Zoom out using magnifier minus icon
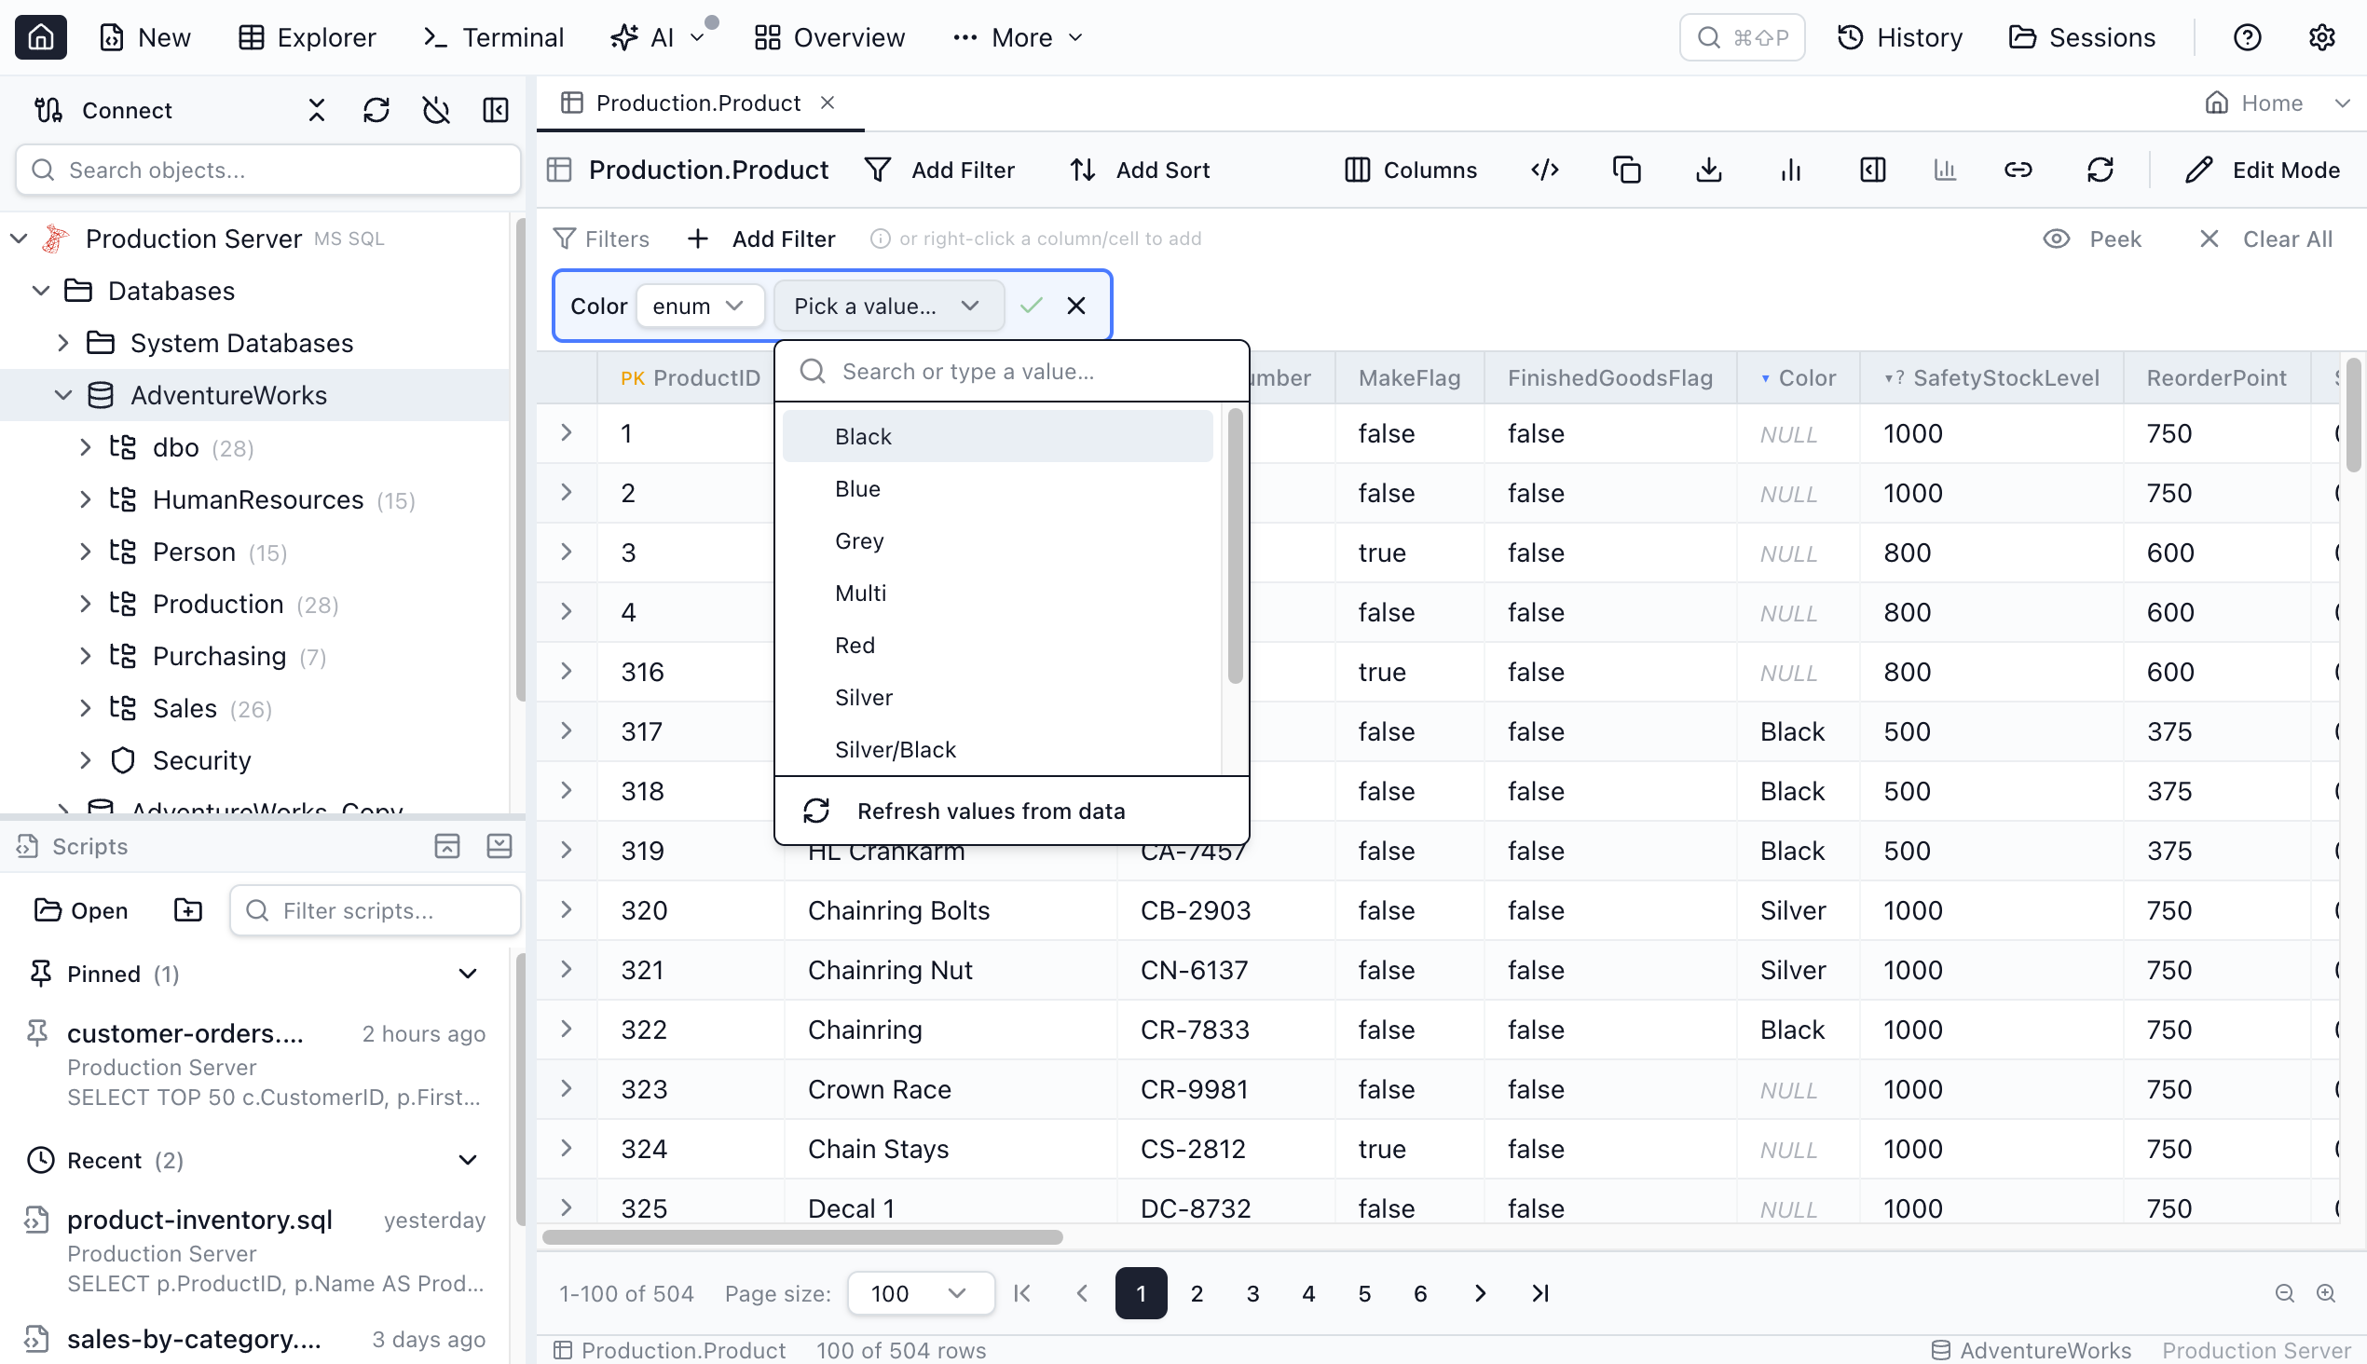The height and width of the screenshot is (1364, 2367). click(x=2285, y=1294)
